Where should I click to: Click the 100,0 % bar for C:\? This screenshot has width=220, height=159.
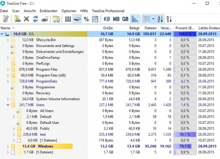coord(185,34)
